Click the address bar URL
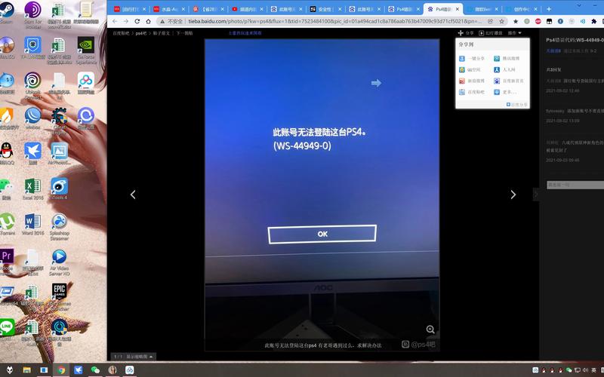604x377 pixels. (334, 21)
